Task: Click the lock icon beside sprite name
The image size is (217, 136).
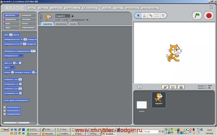Action: tap(72, 16)
